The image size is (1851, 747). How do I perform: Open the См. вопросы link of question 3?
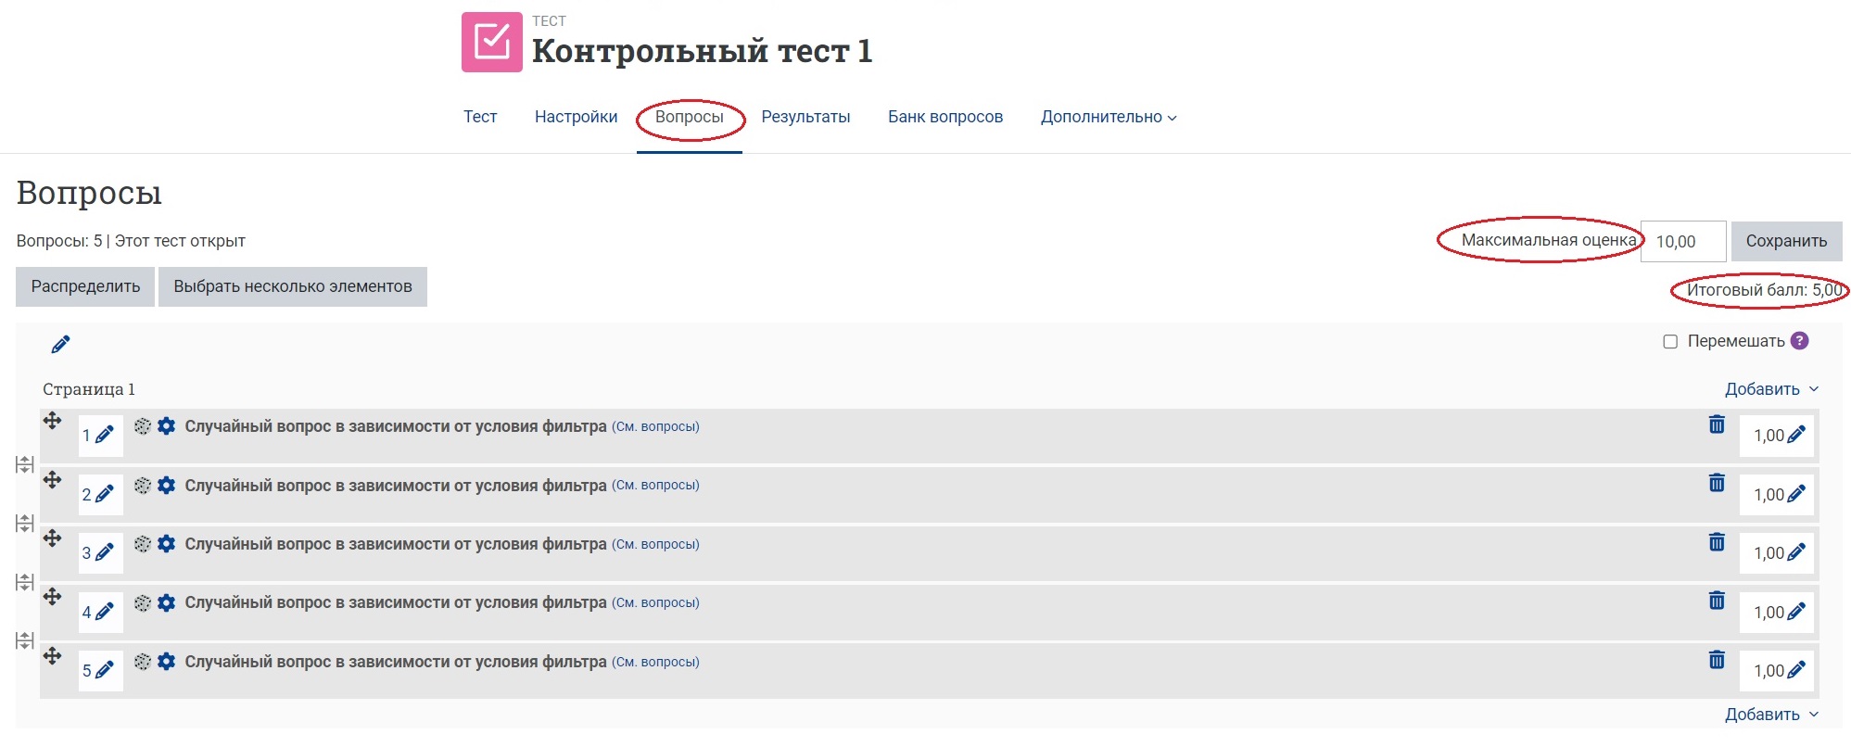(x=655, y=544)
